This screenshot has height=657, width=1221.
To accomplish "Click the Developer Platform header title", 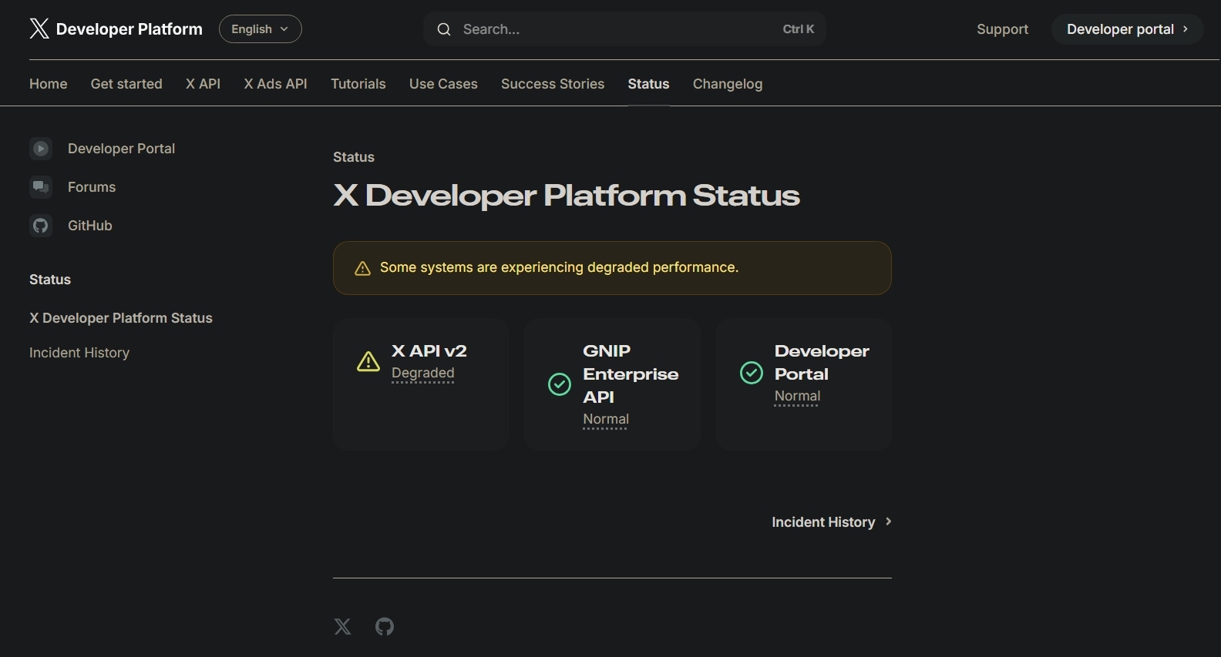I will [129, 29].
